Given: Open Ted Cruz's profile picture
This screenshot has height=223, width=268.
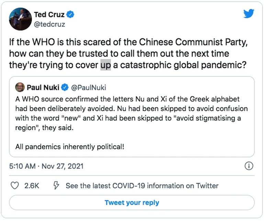Looking at the screenshot, I should point(20,19).
